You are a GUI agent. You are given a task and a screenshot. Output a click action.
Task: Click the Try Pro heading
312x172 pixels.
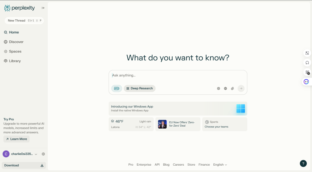click(9, 119)
